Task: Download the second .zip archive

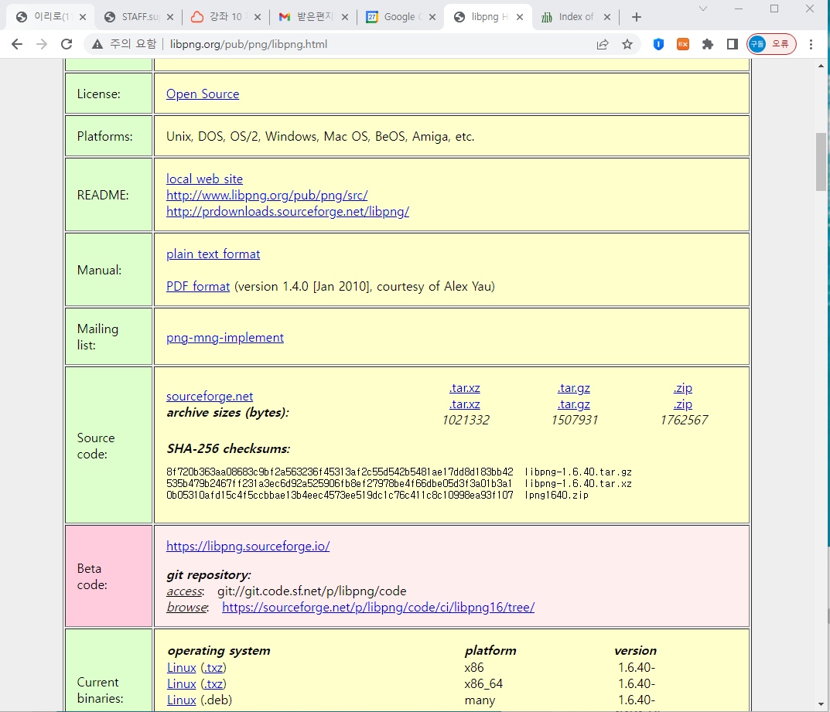Action: [x=683, y=404]
